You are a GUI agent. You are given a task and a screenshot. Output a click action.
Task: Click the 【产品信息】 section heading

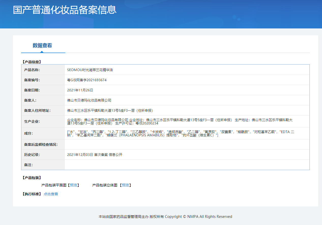tap(32, 62)
